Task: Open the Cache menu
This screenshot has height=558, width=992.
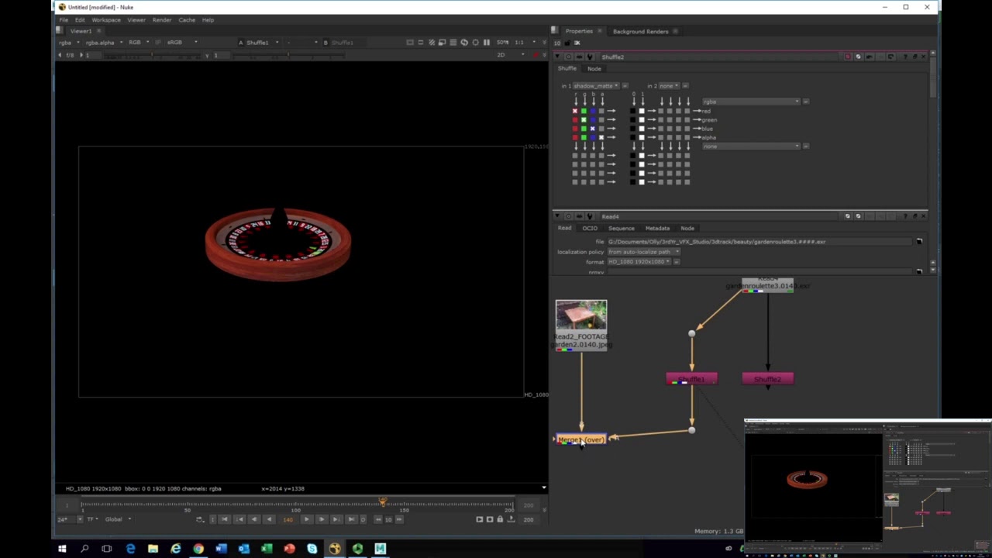Action: click(187, 19)
